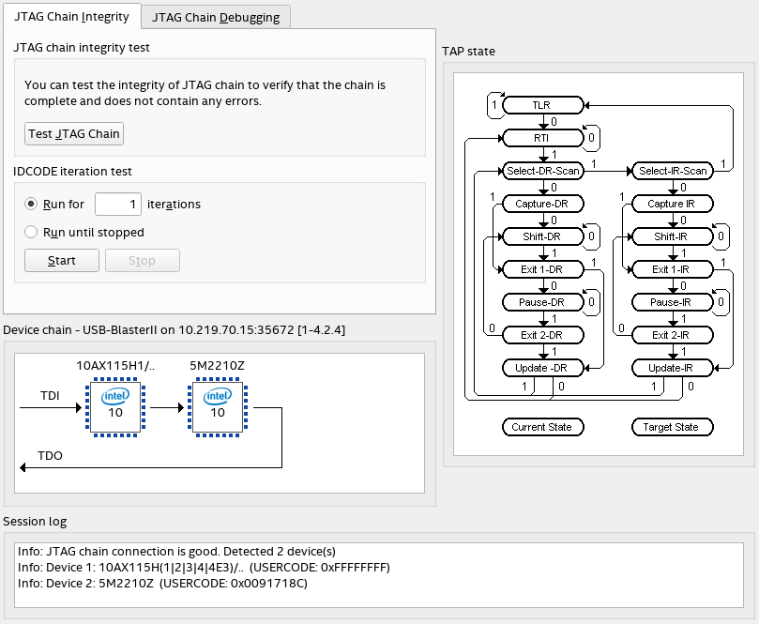The image size is (759, 624).
Task: Select the Select-DR-Scan state node
Action: [542, 171]
